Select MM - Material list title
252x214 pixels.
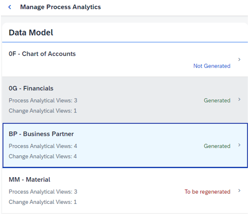point(29,180)
